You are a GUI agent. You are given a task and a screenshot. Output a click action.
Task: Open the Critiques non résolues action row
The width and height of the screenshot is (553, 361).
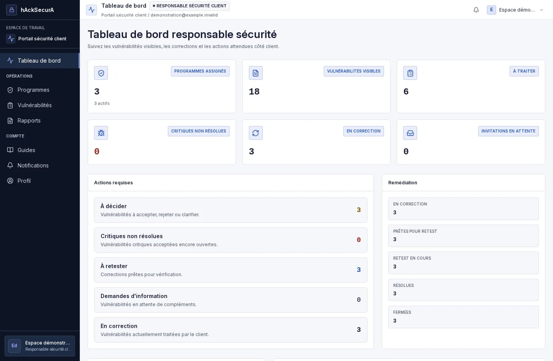point(231,240)
